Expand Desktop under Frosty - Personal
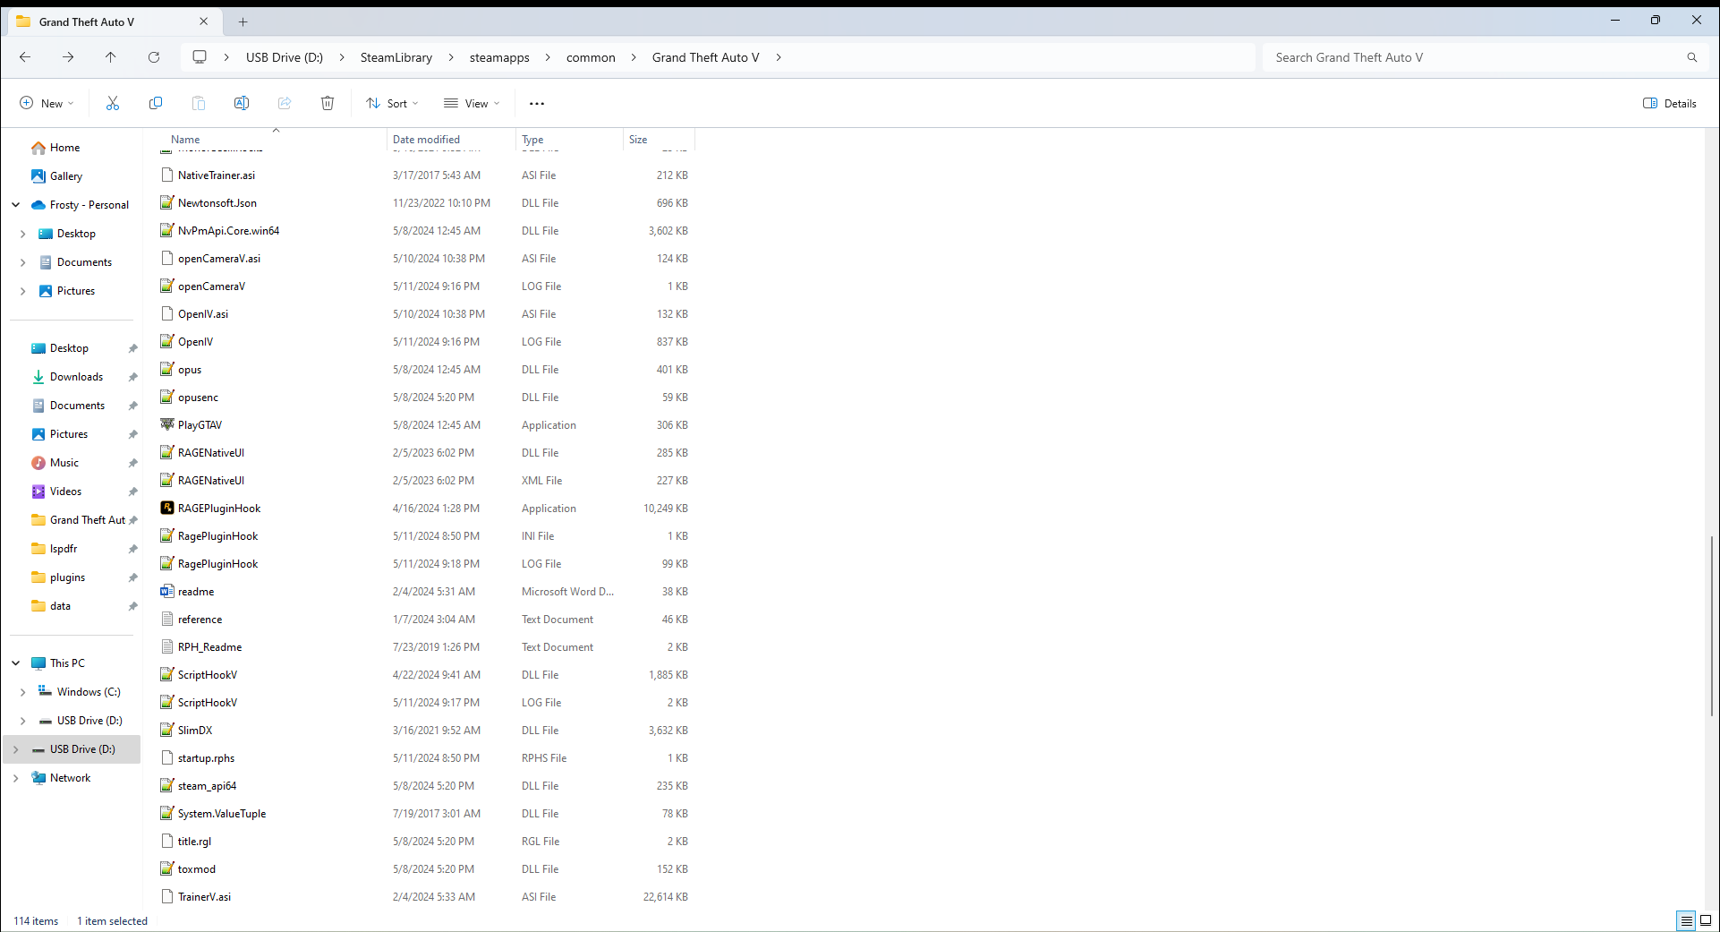 point(23,234)
